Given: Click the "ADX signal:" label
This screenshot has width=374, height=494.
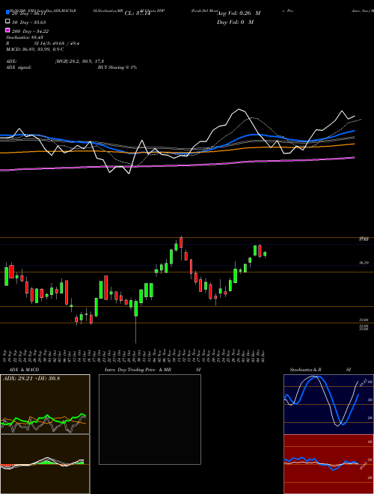Looking at the screenshot, I should coord(19,67).
